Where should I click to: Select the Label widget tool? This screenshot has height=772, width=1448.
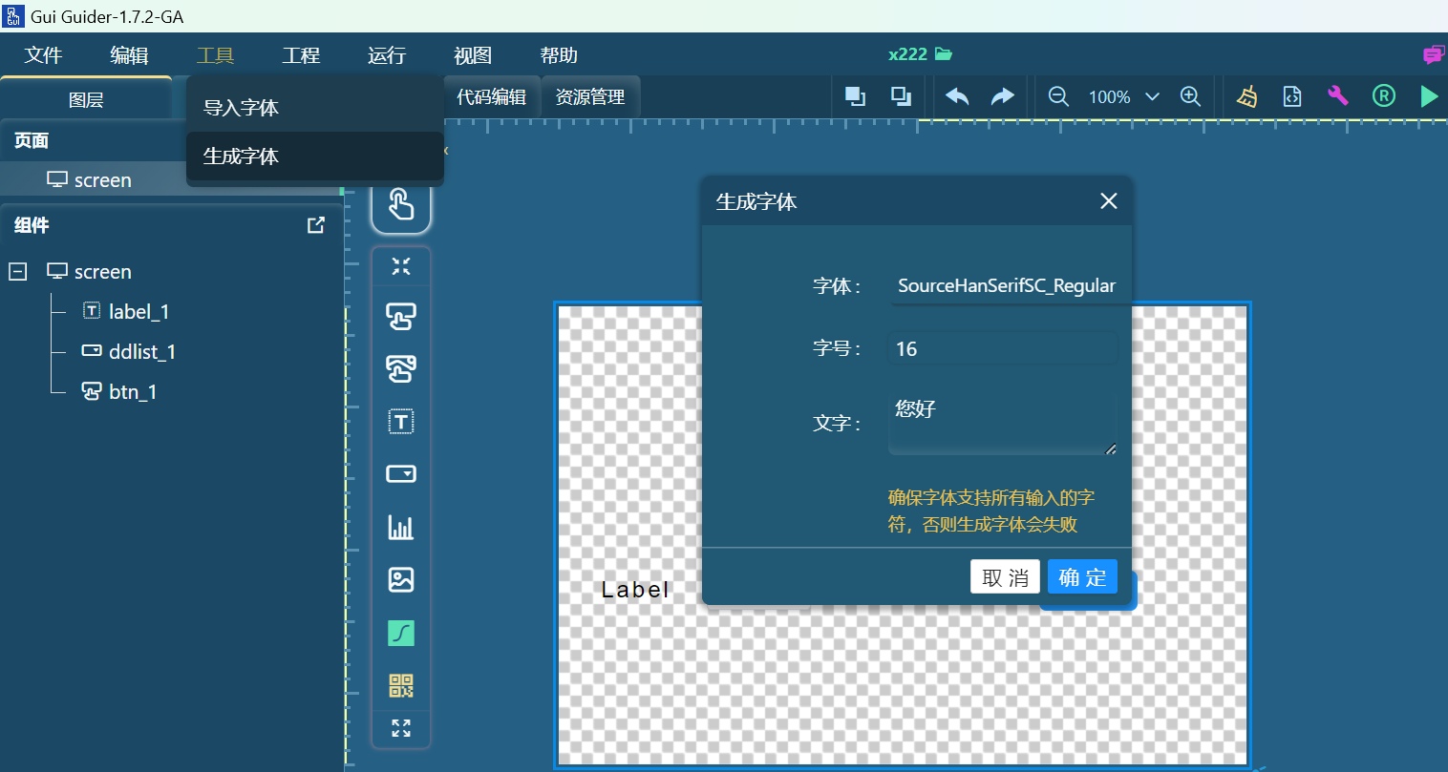[x=401, y=421]
